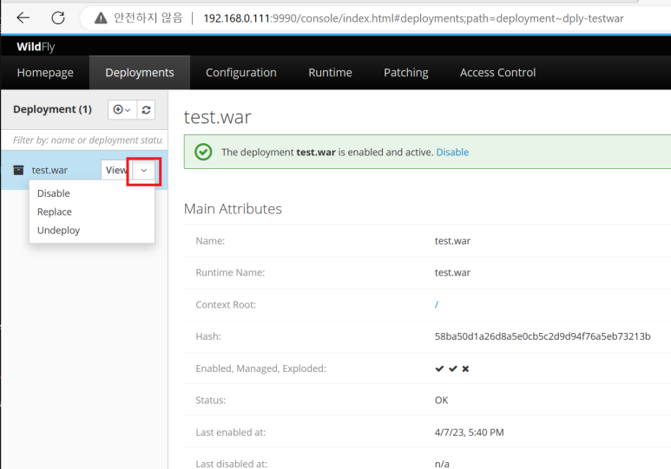Image resolution: width=671 pixels, height=469 pixels.
Task: Switch to the Deployments tab
Action: [140, 72]
